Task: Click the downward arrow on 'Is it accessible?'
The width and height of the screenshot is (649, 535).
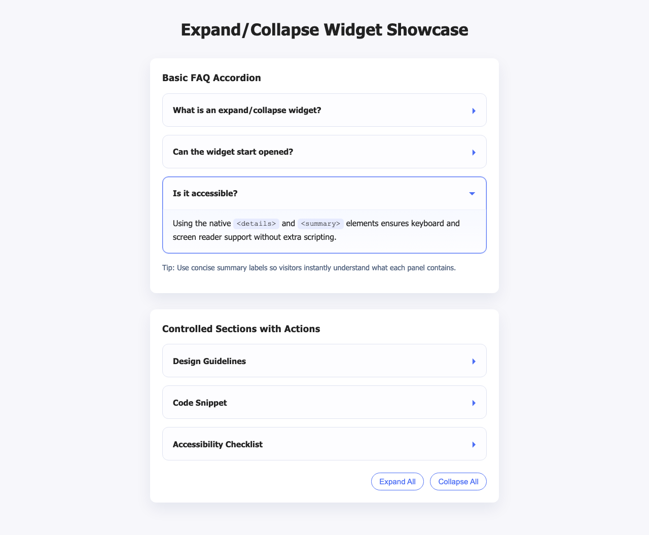Action: tap(472, 193)
